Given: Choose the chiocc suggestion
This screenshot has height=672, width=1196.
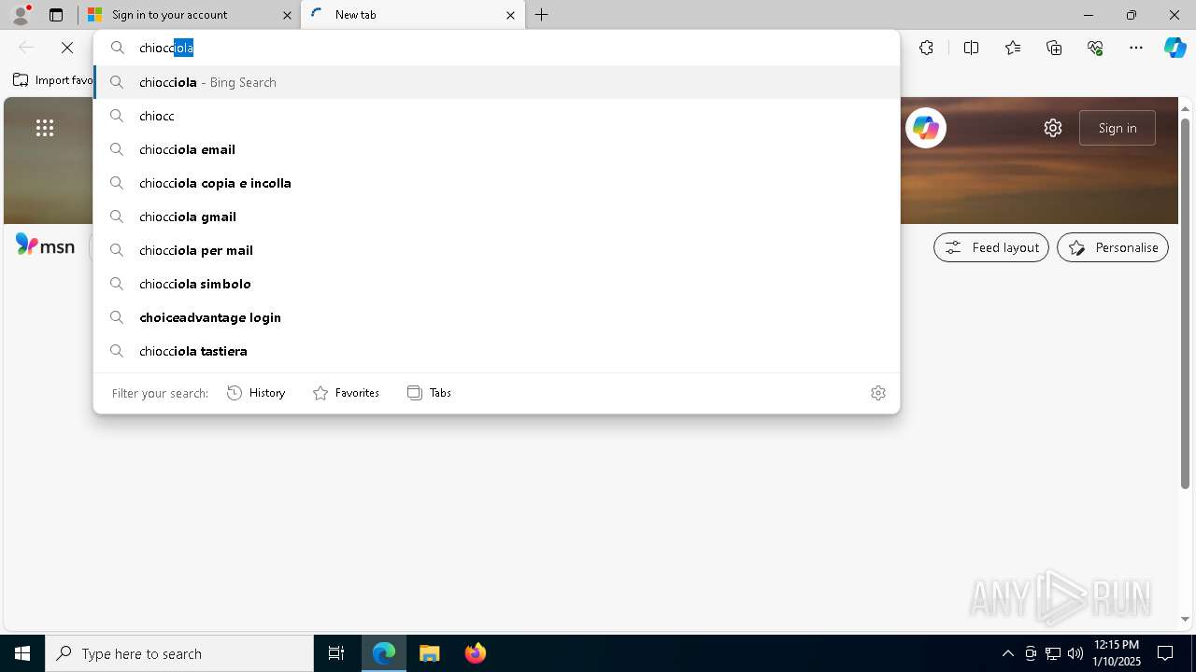Looking at the screenshot, I should [x=497, y=116].
